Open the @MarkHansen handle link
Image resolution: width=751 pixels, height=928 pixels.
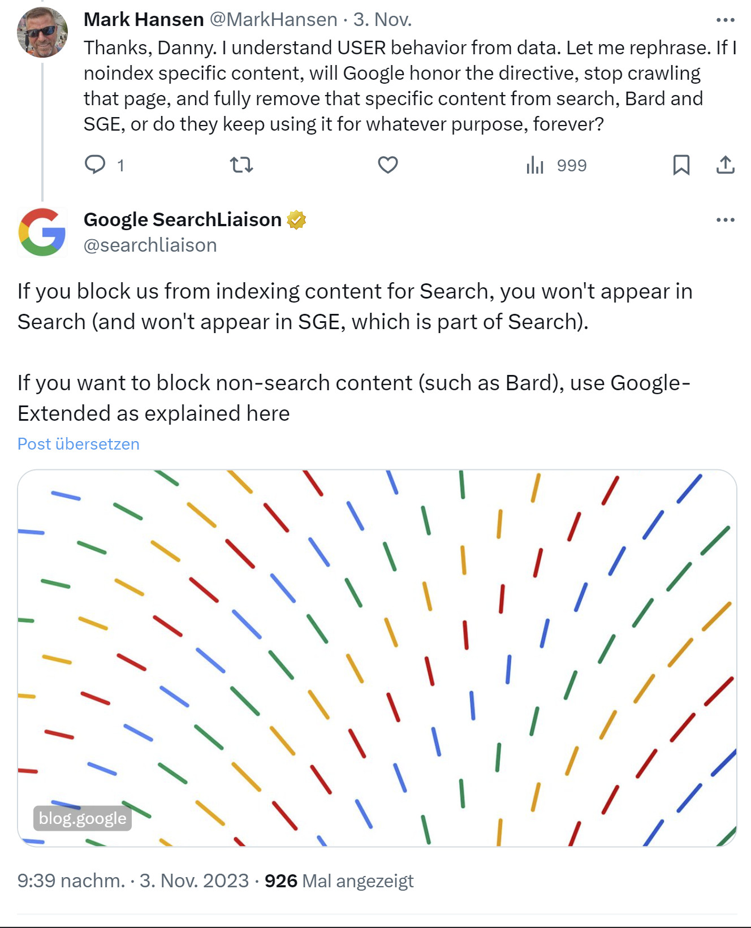[274, 20]
